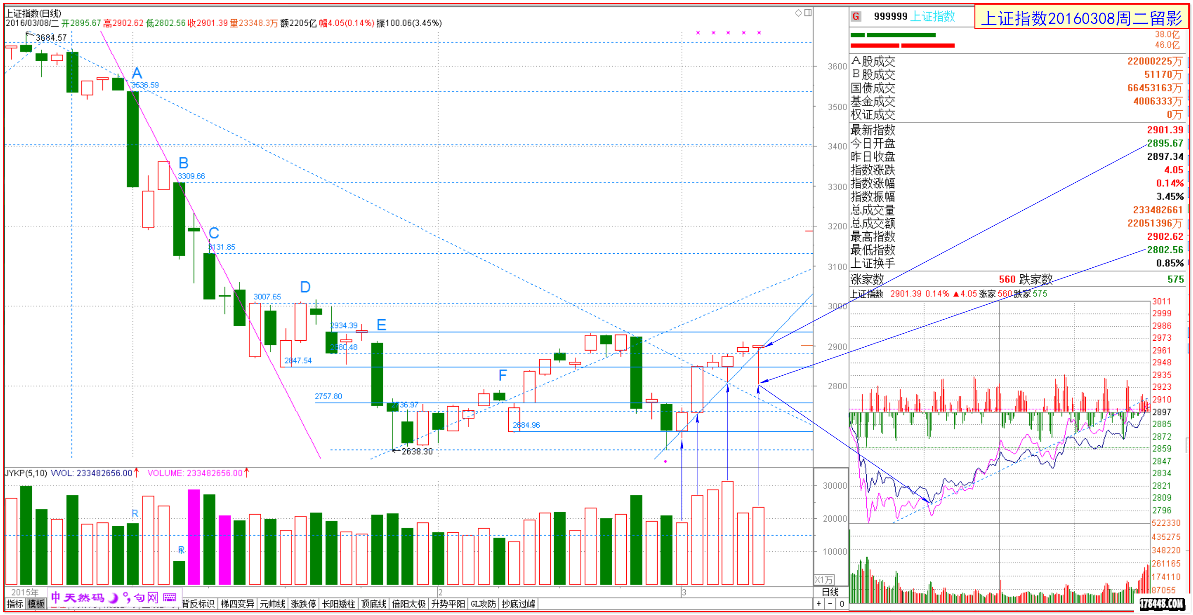Open the 日线 period selector
1193x615 pixels.
[830, 592]
